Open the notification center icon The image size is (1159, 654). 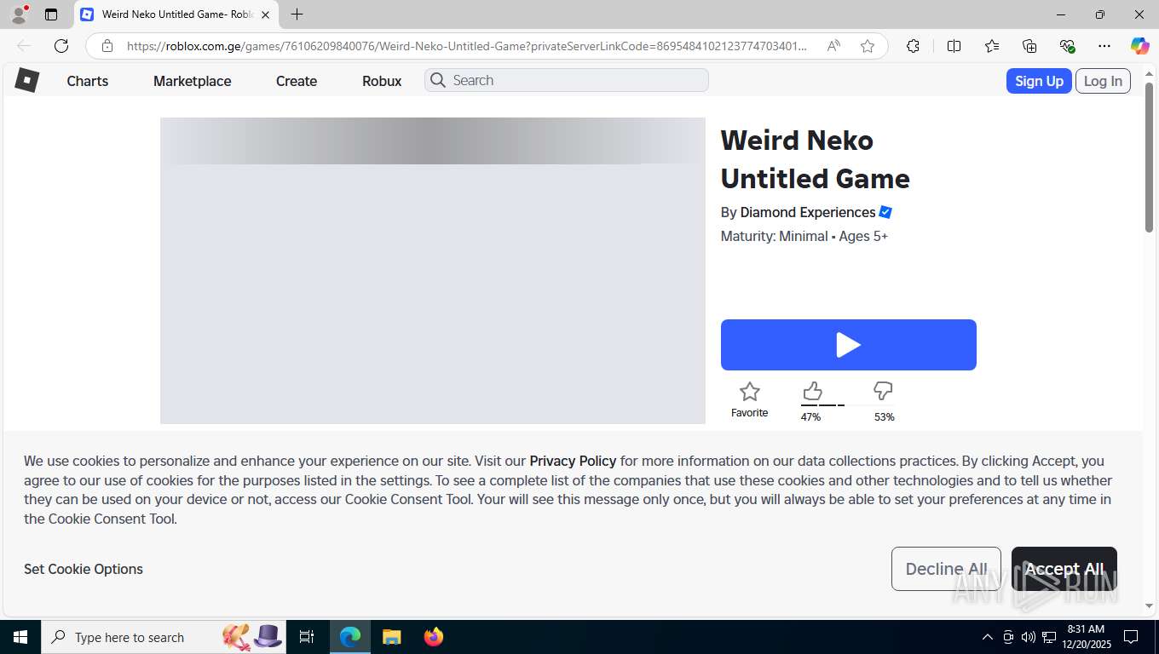tap(1131, 637)
